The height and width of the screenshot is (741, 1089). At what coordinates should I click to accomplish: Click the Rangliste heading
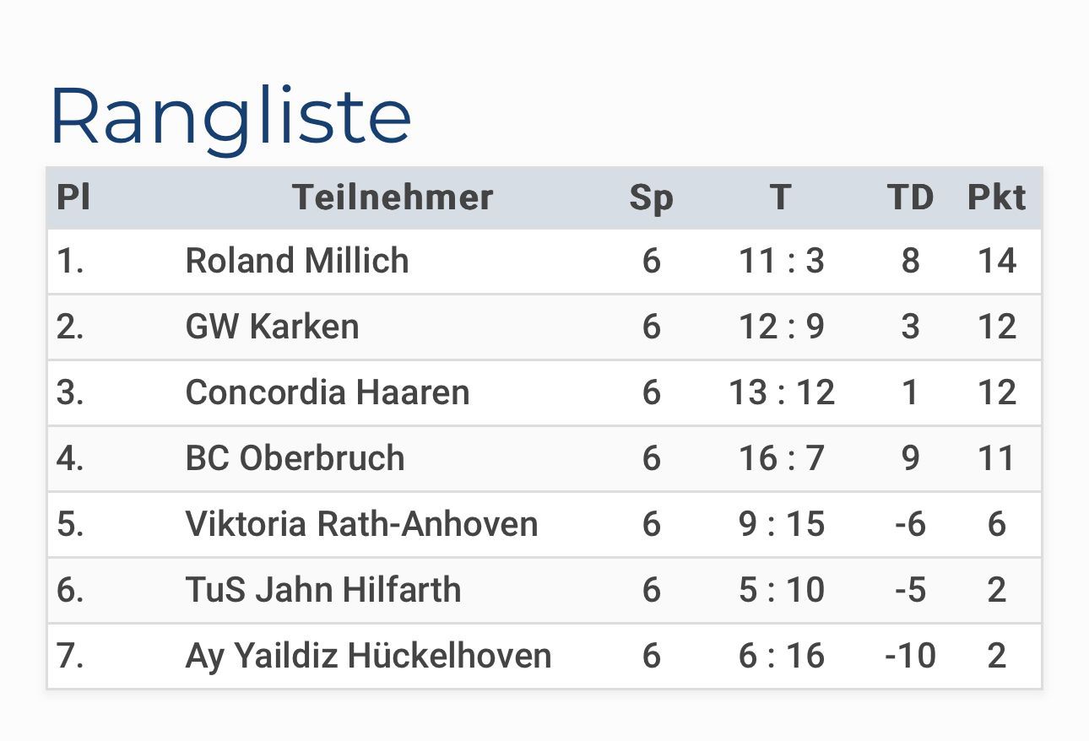click(x=230, y=116)
